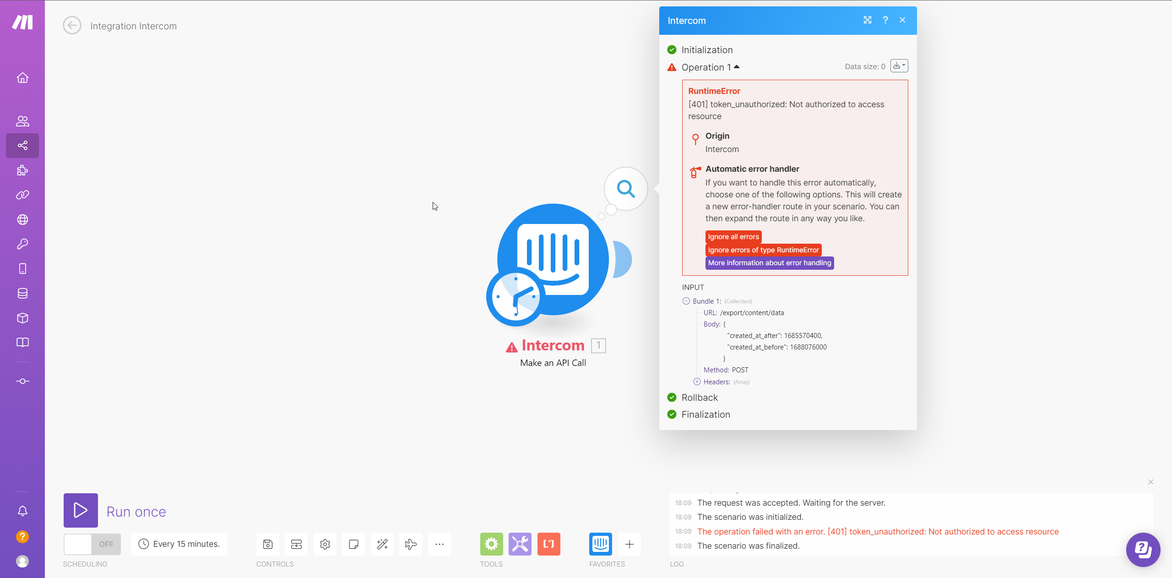Go back with the arrow button
Screen dimensions: 1172x578
pyautogui.click(x=72, y=26)
